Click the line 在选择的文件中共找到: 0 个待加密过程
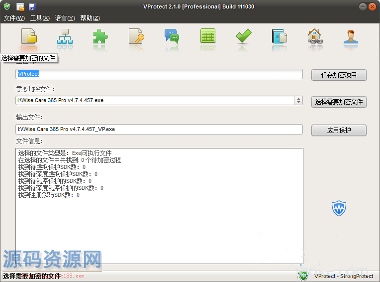Screen dimensions: 380x282 70,160
